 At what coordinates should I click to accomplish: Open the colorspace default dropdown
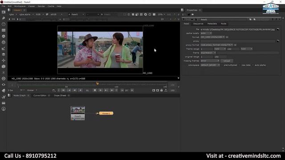coord(210,65)
